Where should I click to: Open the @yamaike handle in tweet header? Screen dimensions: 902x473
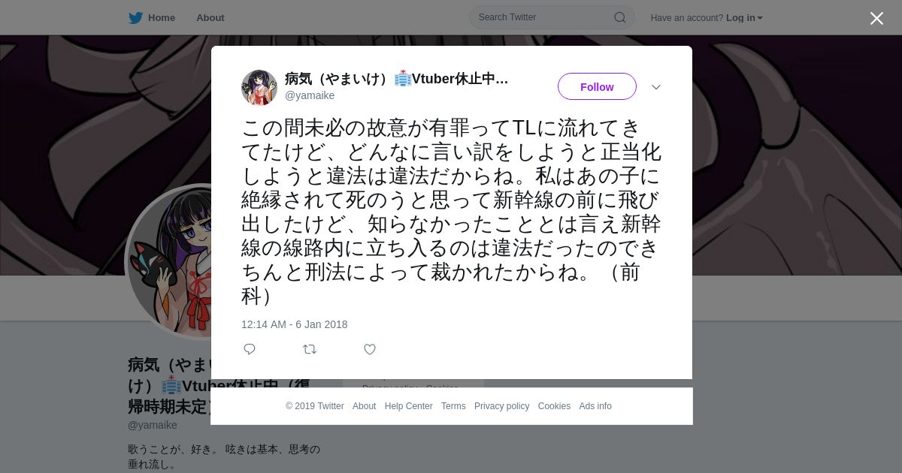[310, 95]
